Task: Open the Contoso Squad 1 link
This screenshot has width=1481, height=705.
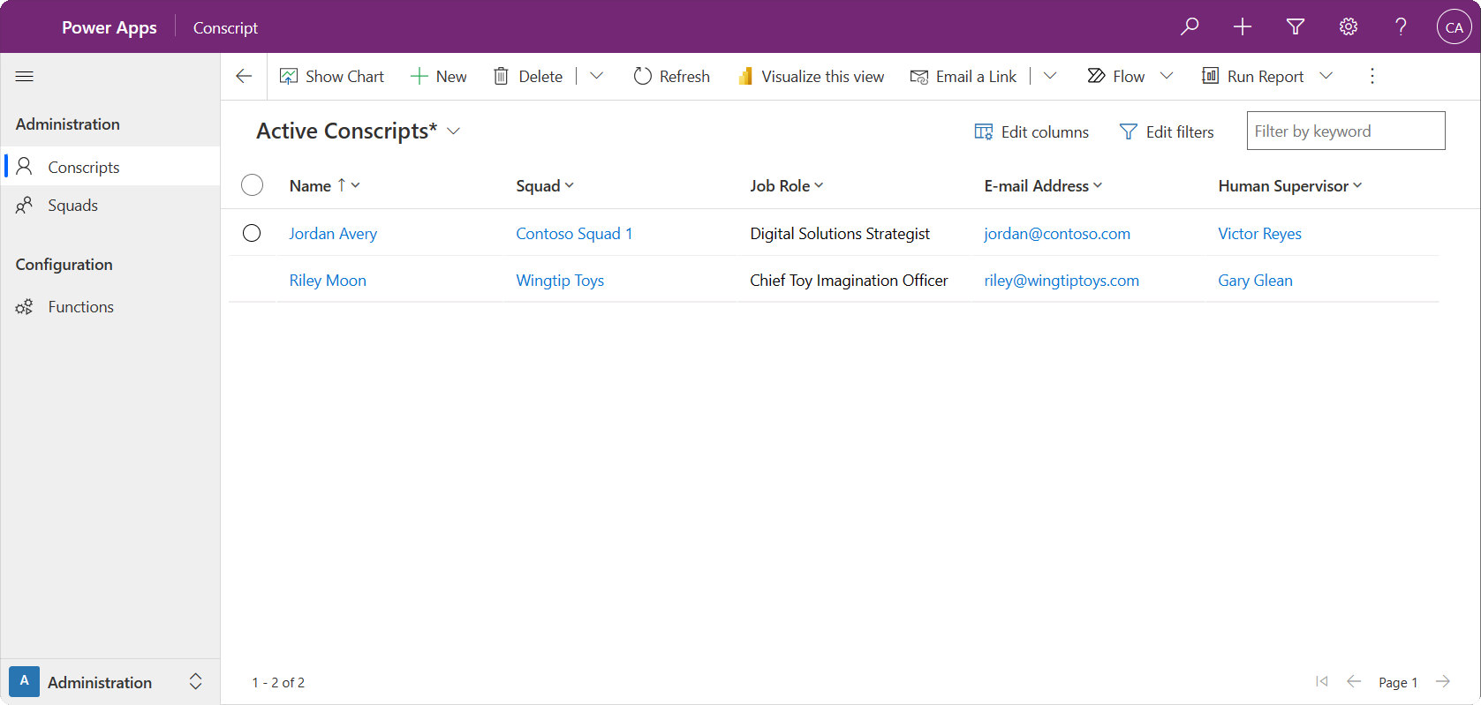Action: pos(574,234)
